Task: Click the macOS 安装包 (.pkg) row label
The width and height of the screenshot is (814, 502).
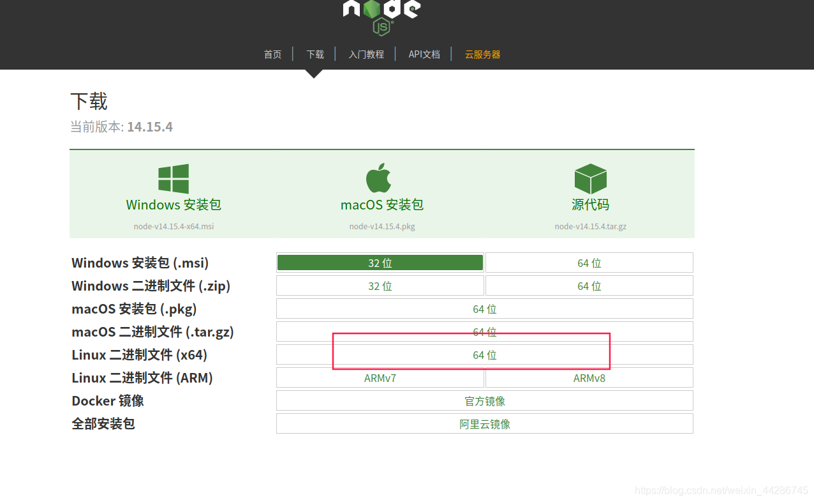Action: [x=134, y=308]
